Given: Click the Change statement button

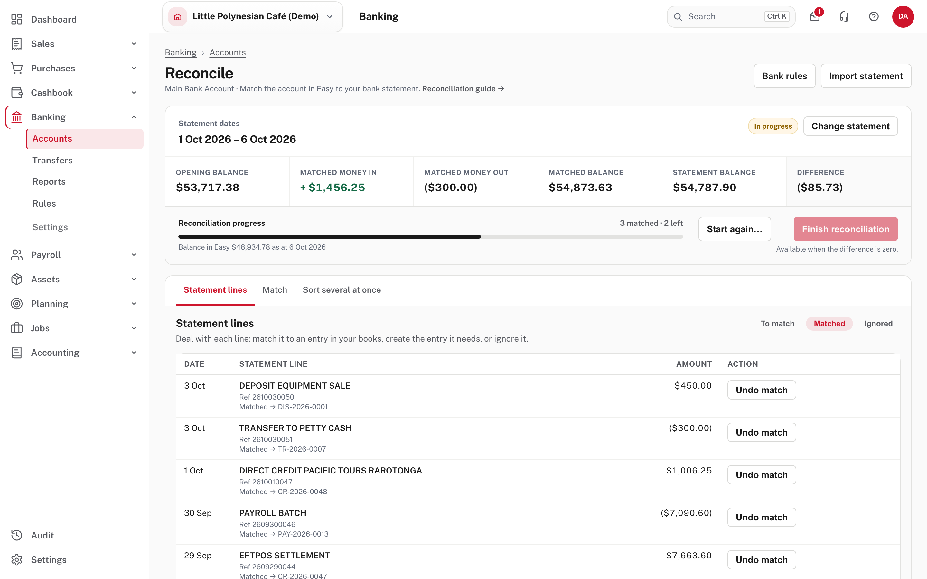Looking at the screenshot, I should tap(850, 126).
